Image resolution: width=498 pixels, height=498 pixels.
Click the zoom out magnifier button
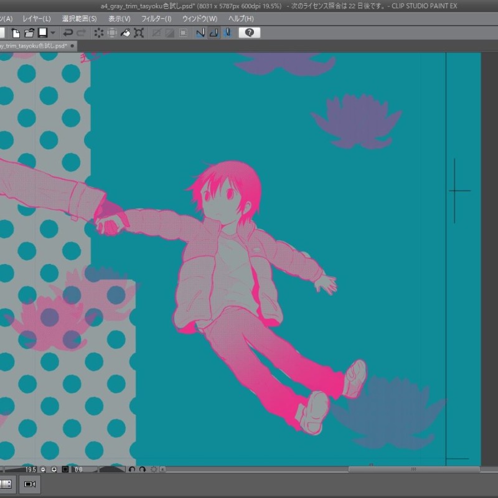coord(44,469)
